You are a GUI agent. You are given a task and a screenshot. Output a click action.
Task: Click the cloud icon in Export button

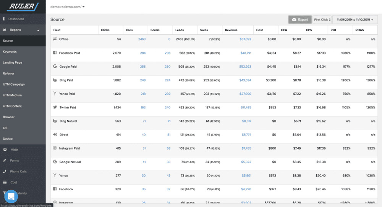click(294, 19)
